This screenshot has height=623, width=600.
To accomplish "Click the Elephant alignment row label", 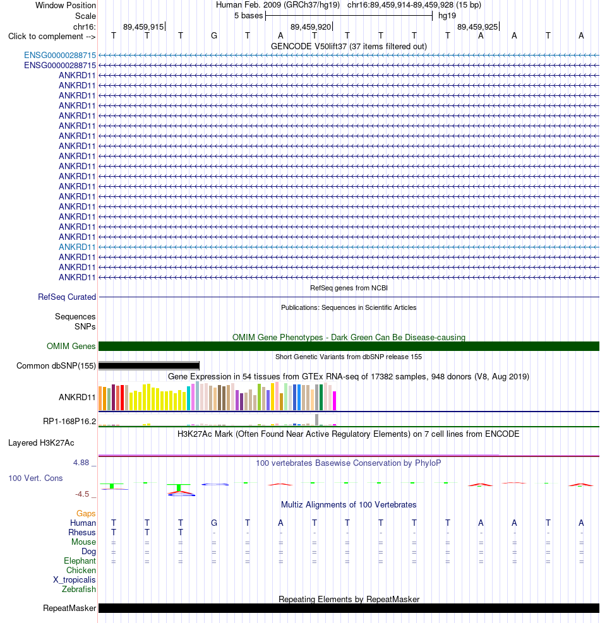I will (x=80, y=561).
